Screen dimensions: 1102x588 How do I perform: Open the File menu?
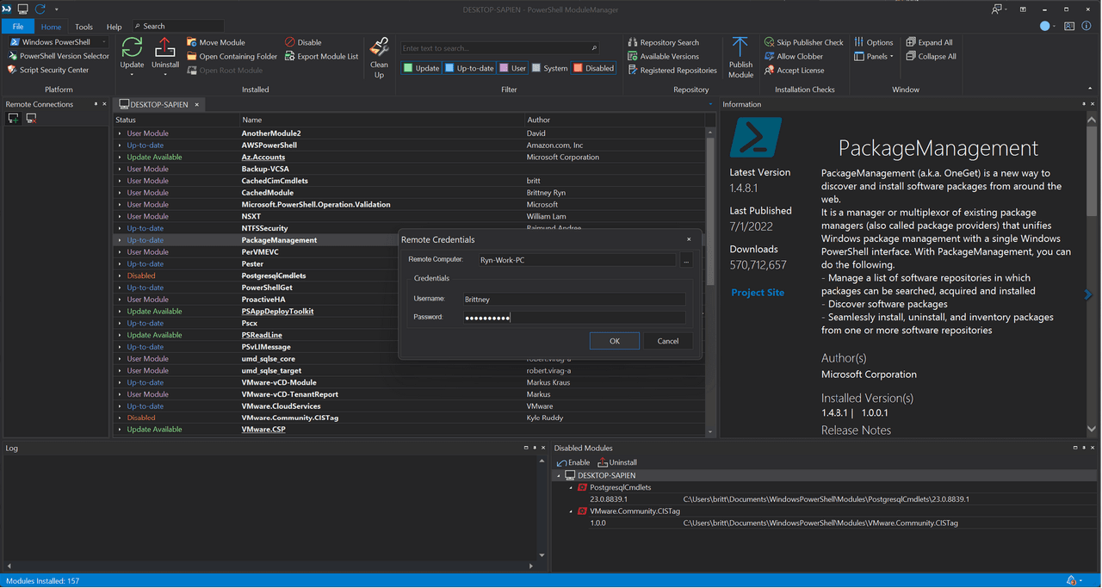click(x=18, y=27)
